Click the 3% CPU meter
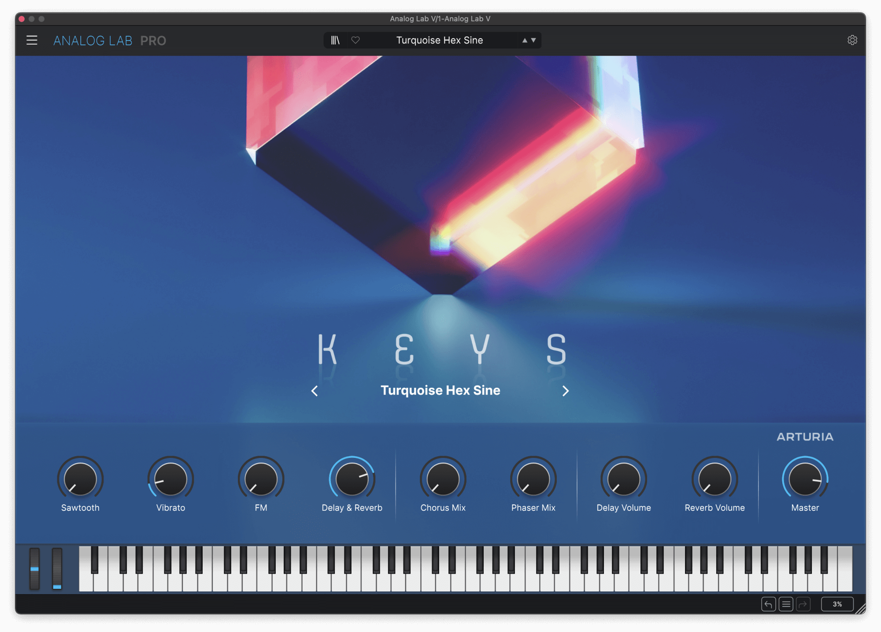 pos(837,604)
